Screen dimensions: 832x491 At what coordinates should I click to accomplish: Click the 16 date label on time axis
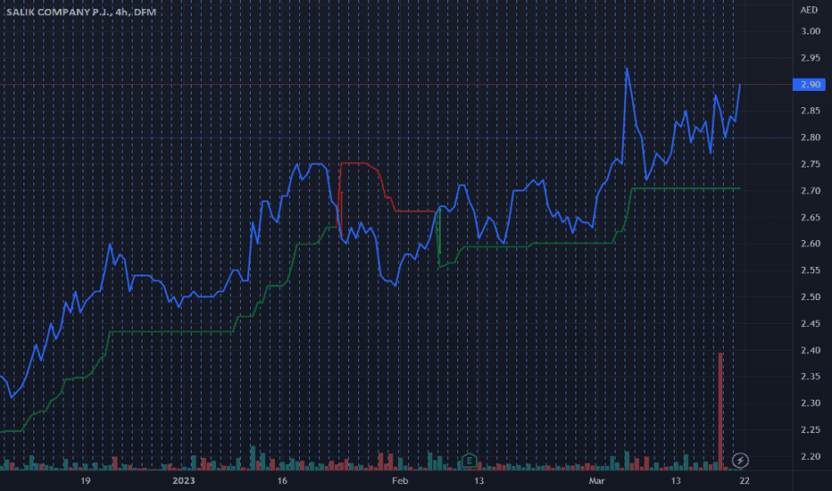[x=282, y=481]
